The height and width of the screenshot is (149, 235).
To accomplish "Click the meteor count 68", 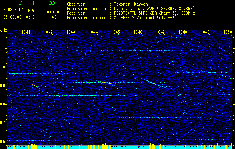I will click(54, 17).
